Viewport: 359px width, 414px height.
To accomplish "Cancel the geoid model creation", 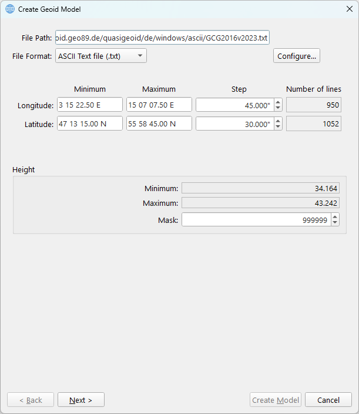I will [x=328, y=400].
